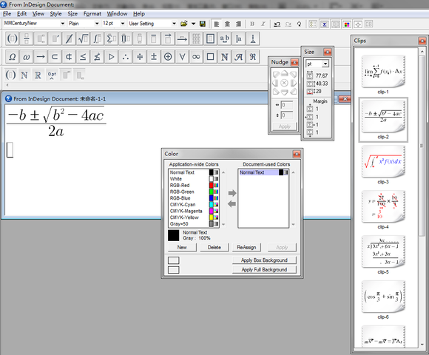
Task: Toggle the color palette panel icon
Action: 347,24
